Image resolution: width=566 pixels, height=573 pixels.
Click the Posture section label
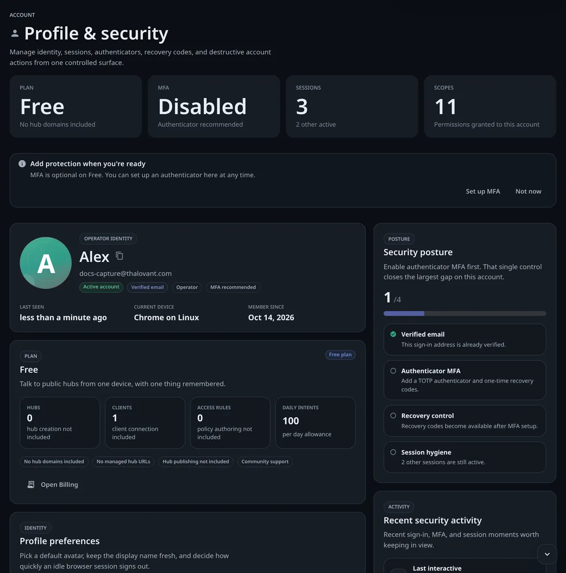[x=399, y=239]
